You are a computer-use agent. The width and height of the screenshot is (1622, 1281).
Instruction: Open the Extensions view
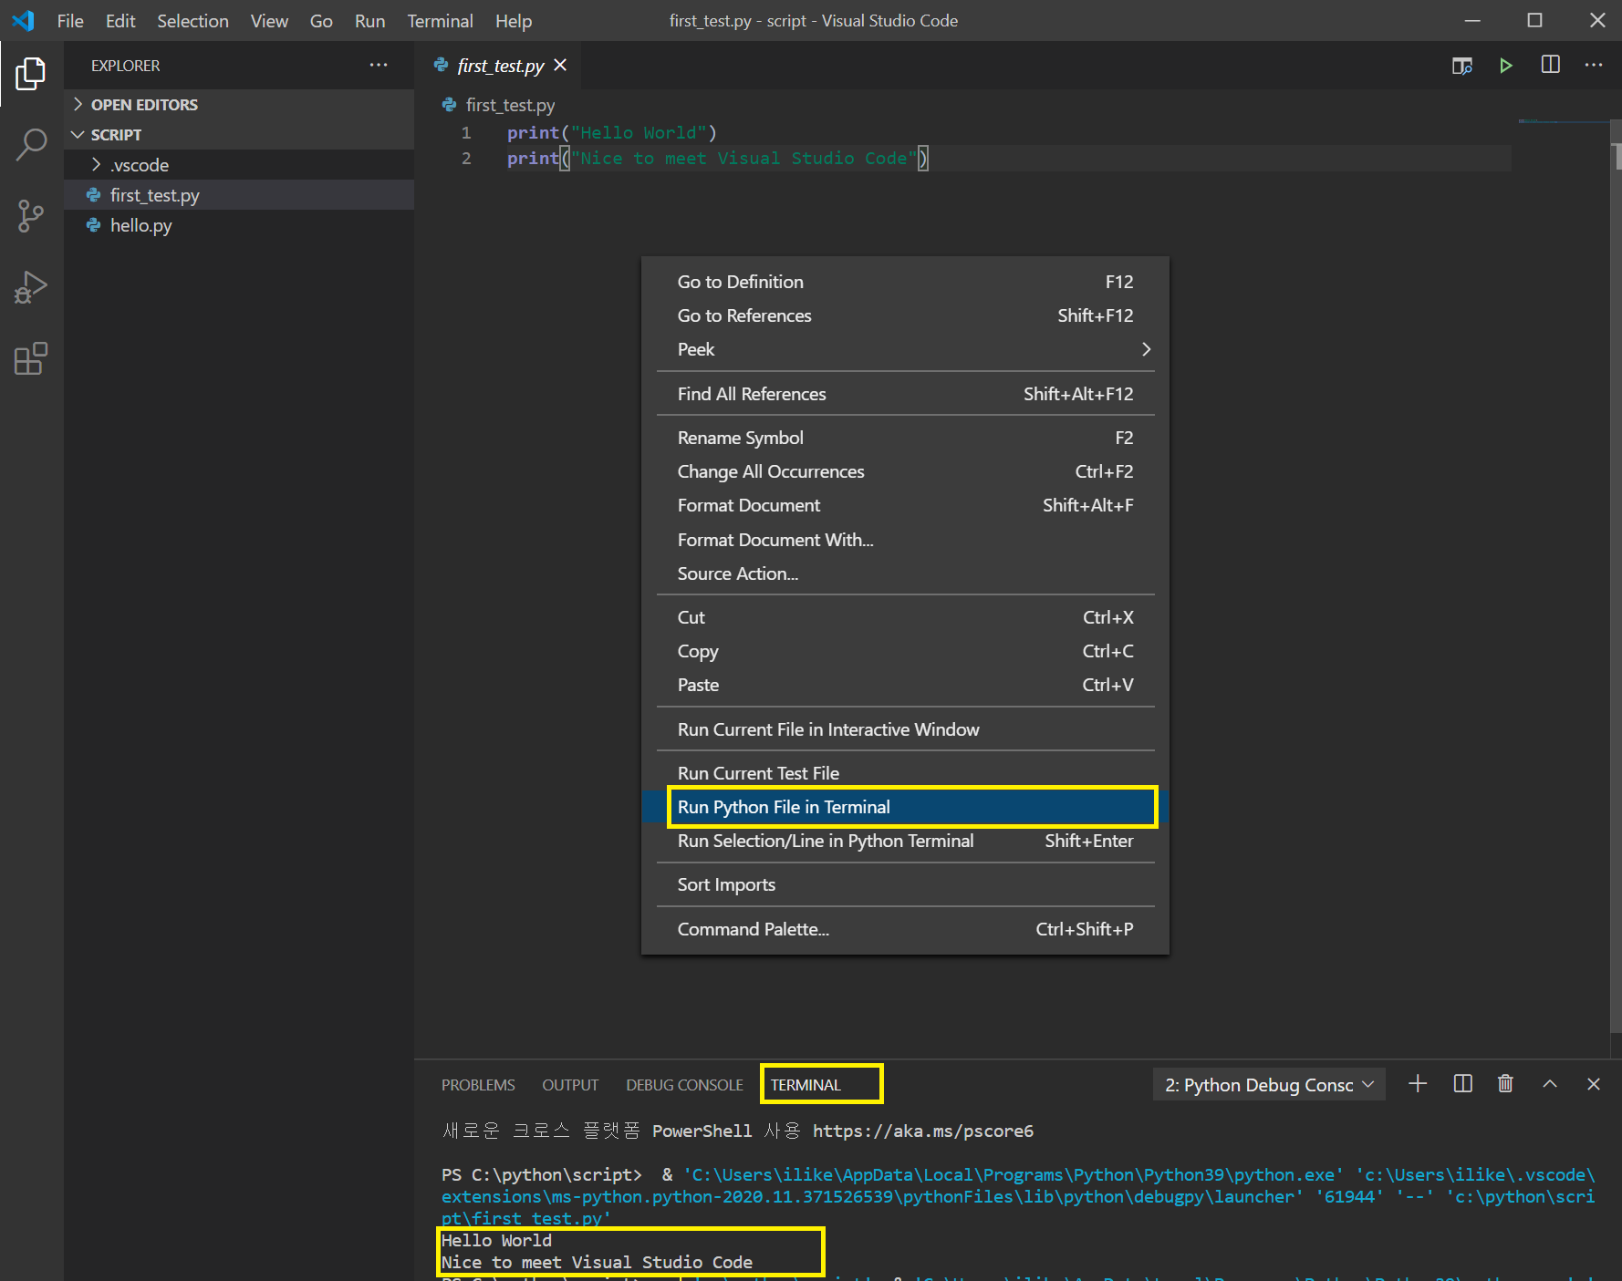(31, 359)
